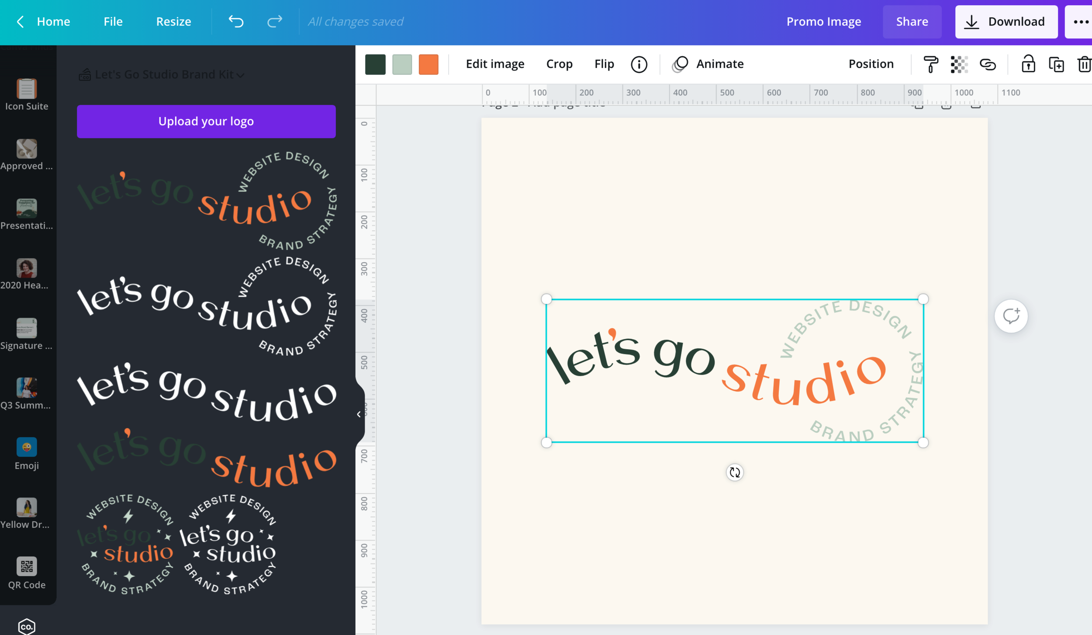Open the Resize menu
This screenshot has width=1092, height=635.
(x=173, y=21)
